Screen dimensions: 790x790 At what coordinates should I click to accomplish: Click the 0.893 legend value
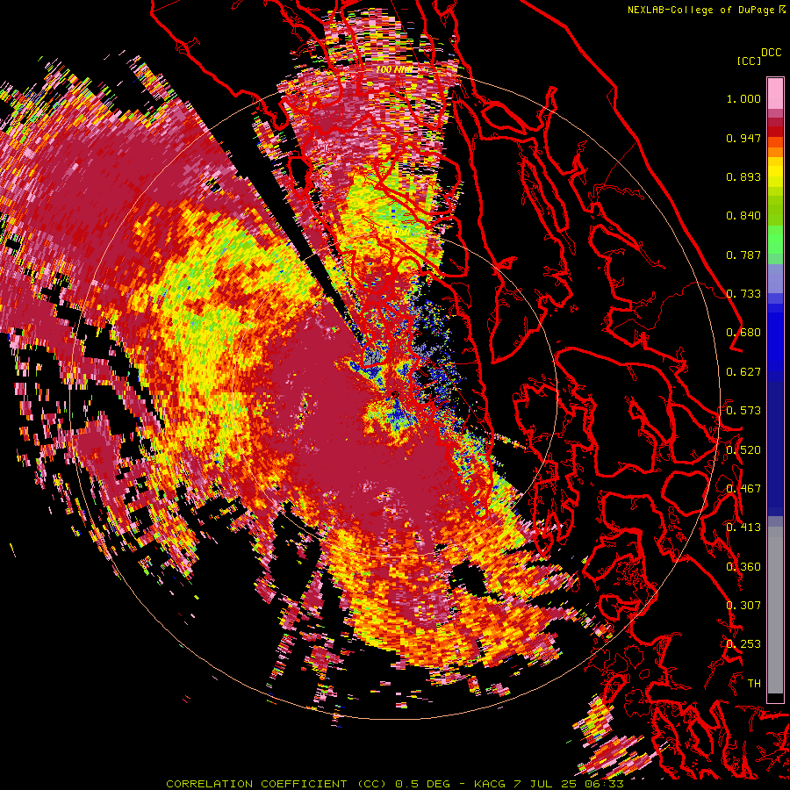[x=743, y=176]
